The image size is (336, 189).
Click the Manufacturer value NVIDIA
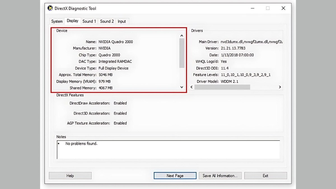coord(104,48)
